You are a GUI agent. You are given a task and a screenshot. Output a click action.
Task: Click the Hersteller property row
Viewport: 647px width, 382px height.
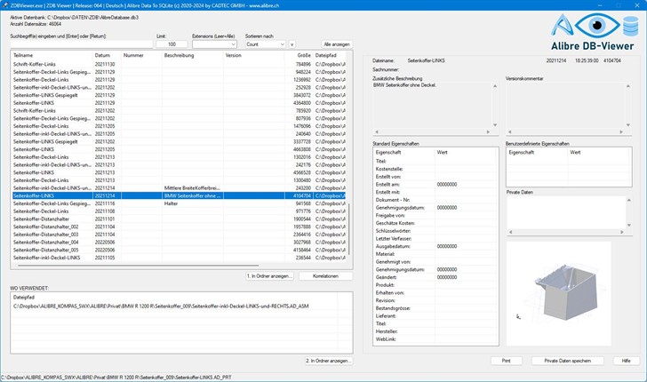coord(435,331)
